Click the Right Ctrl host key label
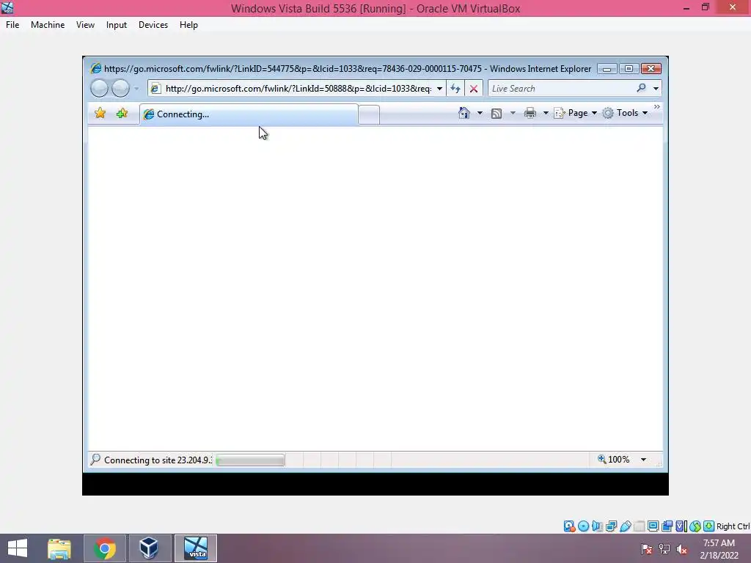751x563 pixels. [733, 526]
